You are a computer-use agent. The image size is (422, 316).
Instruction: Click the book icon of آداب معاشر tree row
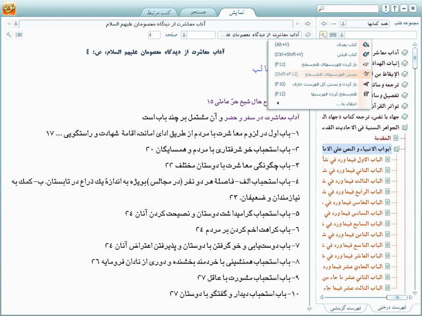405,52
